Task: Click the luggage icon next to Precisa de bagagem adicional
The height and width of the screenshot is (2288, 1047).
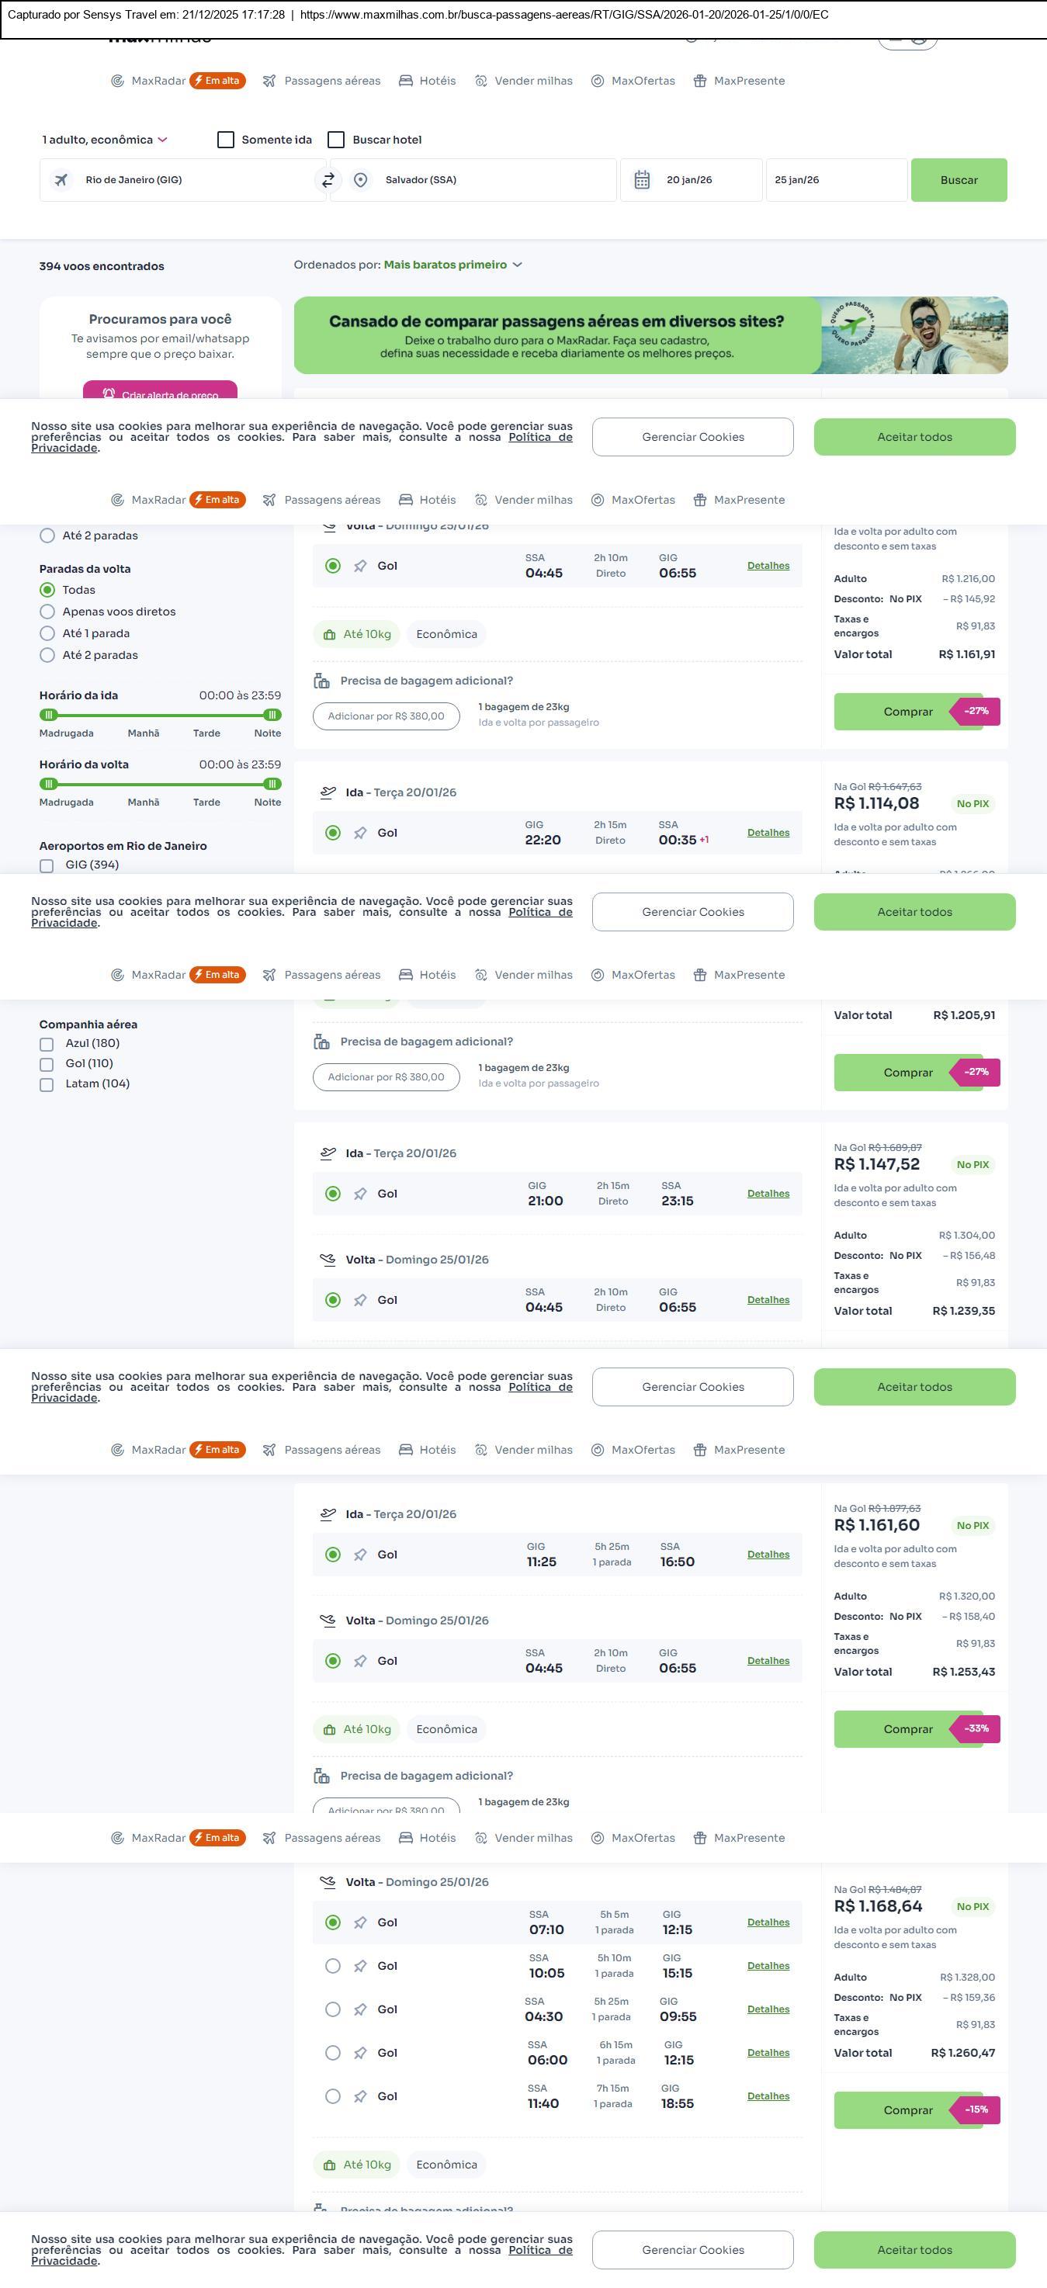Action: tap(321, 681)
